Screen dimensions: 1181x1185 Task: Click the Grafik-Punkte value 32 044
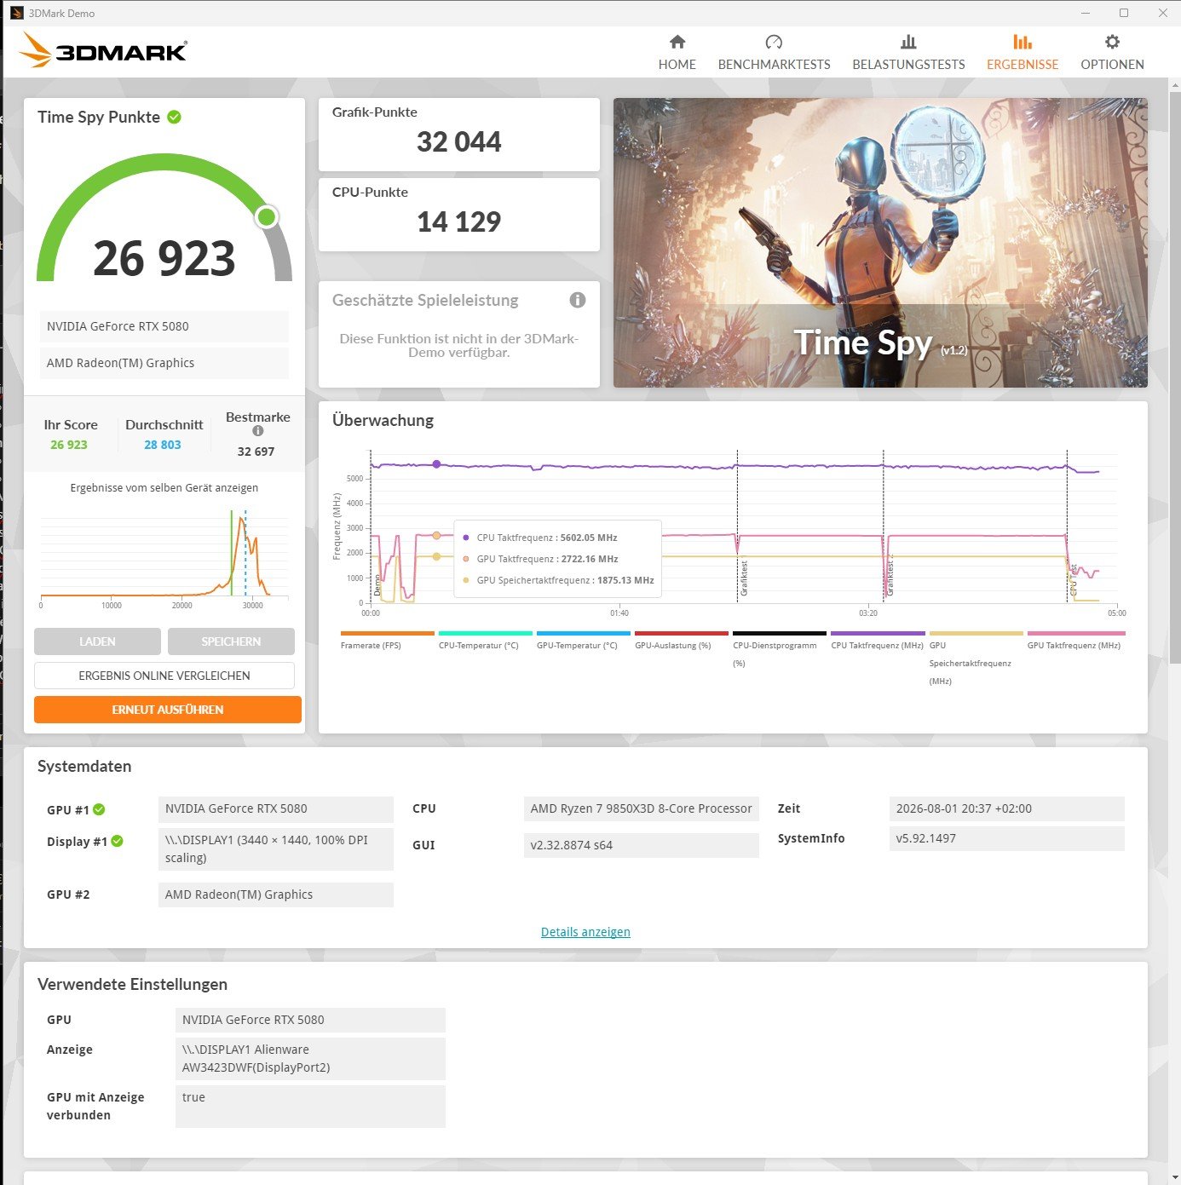(459, 141)
